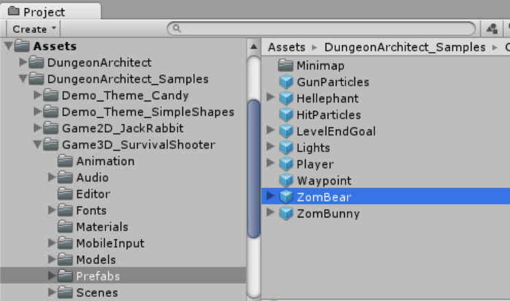Select the Demo_Theme_Candy folder name
The width and height of the screenshot is (510, 301).
pyautogui.click(x=125, y=96)
